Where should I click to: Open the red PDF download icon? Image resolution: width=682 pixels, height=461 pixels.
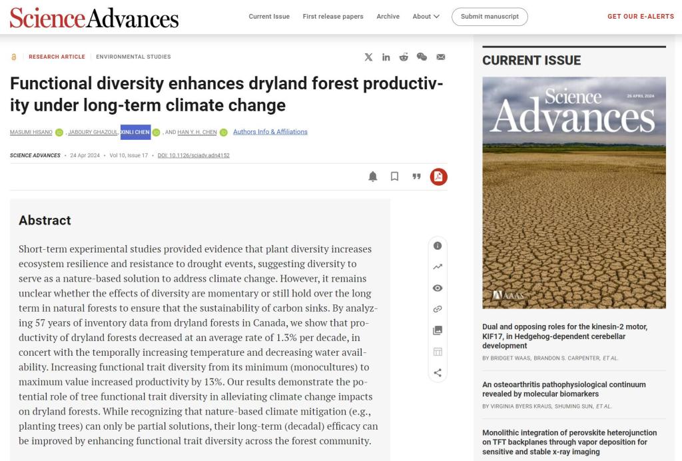pos(438,177)
